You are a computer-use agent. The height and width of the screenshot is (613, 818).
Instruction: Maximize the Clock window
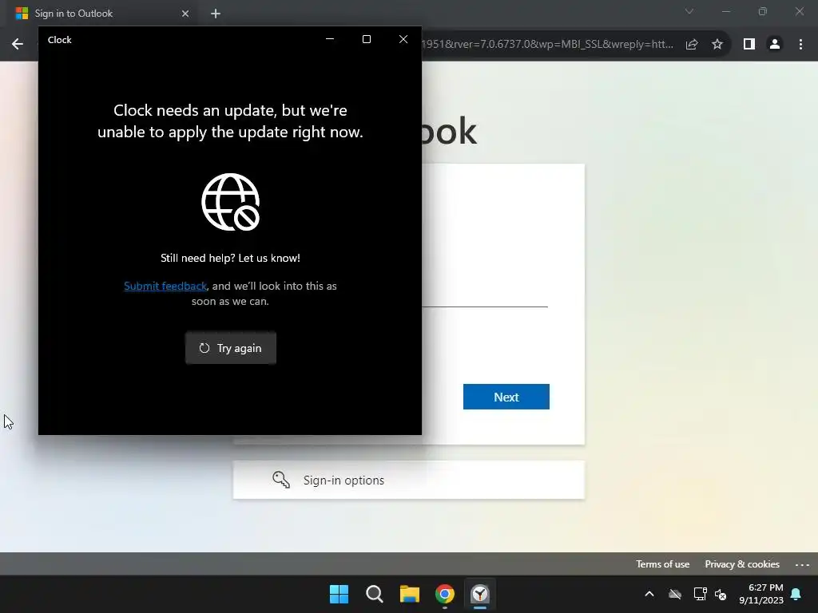click(x=367, y=39)
